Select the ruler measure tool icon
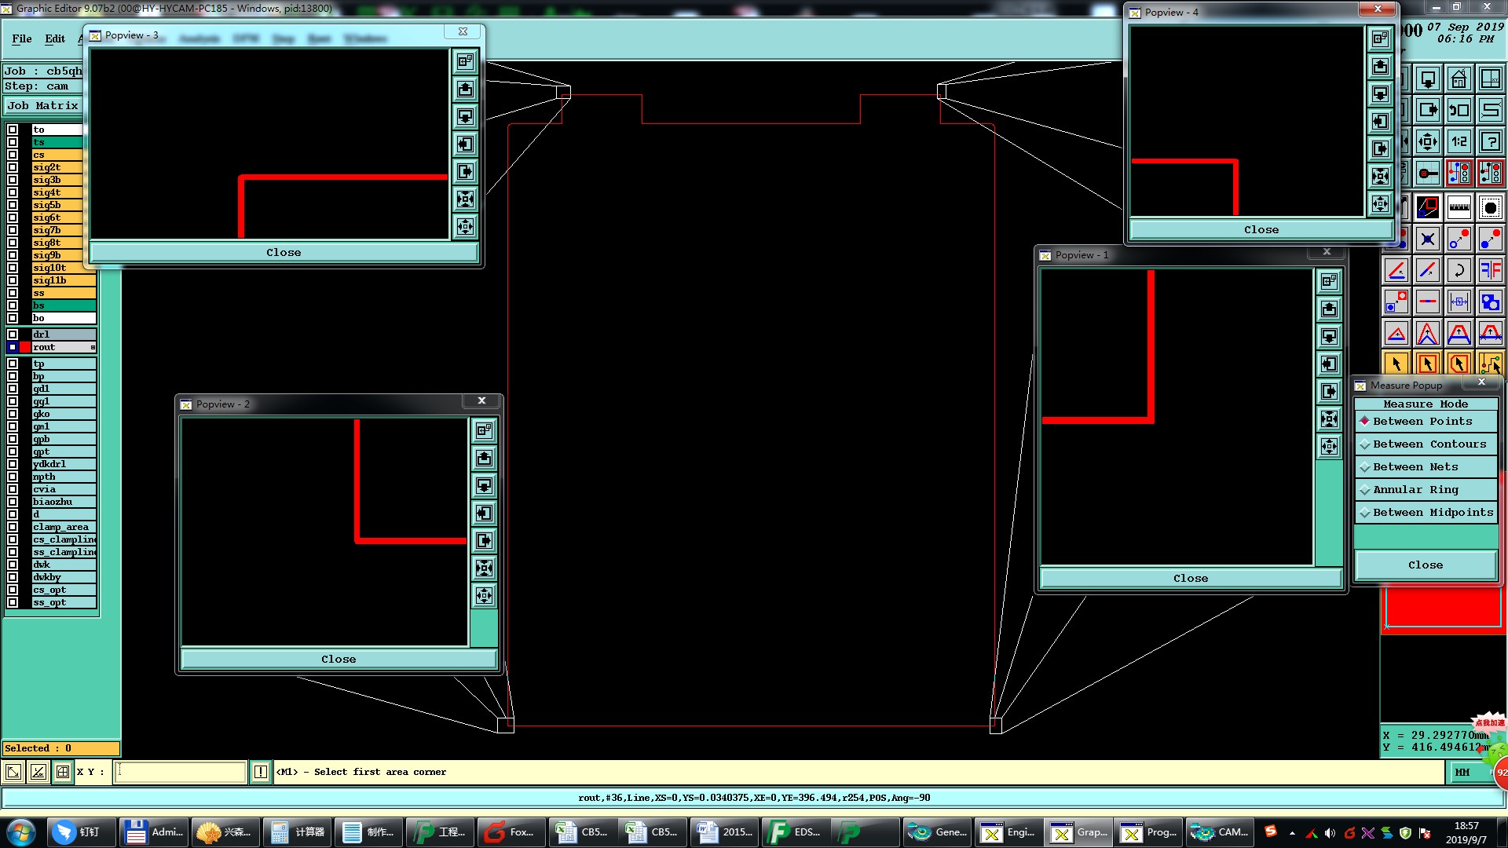This screenshot has height=848, width=1508. (1459, 207)
